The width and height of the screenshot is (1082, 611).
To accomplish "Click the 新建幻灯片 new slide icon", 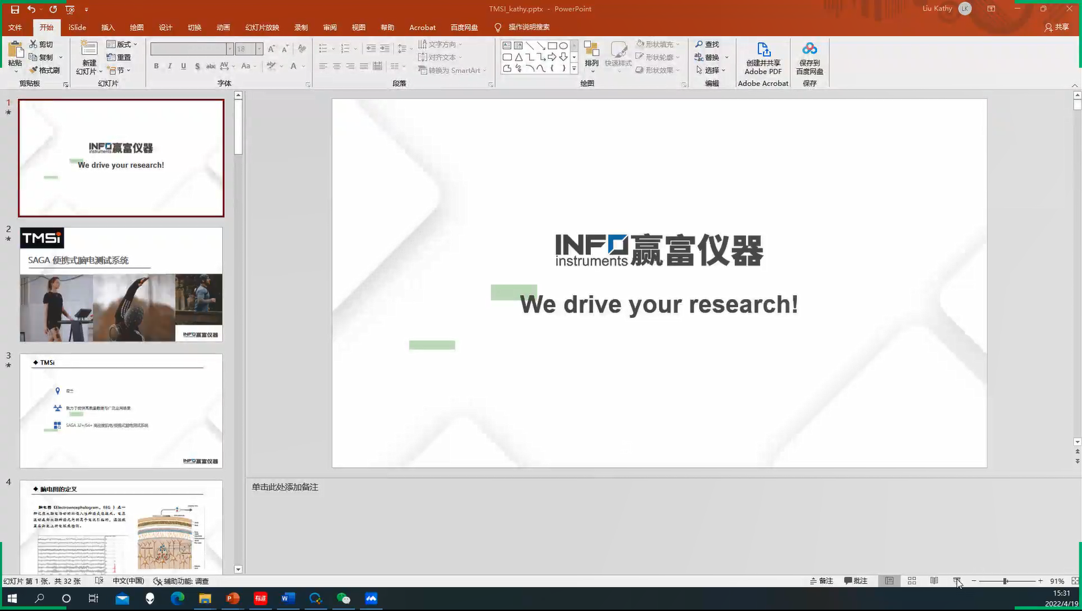I will coord(88,50).
